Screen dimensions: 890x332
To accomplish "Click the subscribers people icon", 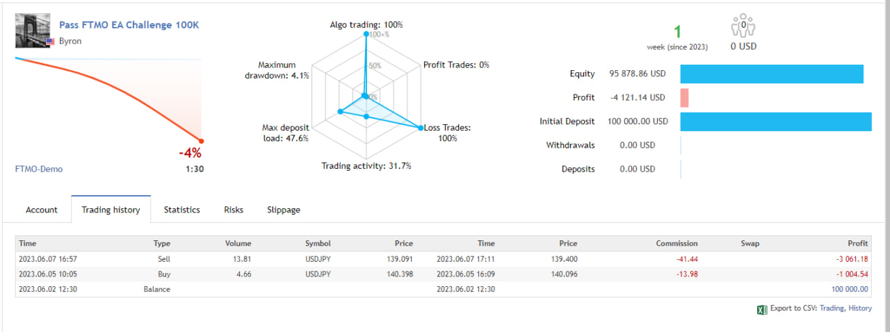I will click(743, 26).
